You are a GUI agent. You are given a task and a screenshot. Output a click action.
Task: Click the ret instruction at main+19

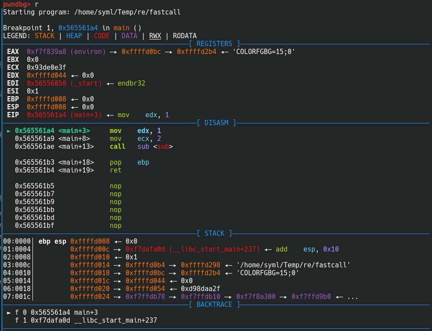[x=115, y=170]
